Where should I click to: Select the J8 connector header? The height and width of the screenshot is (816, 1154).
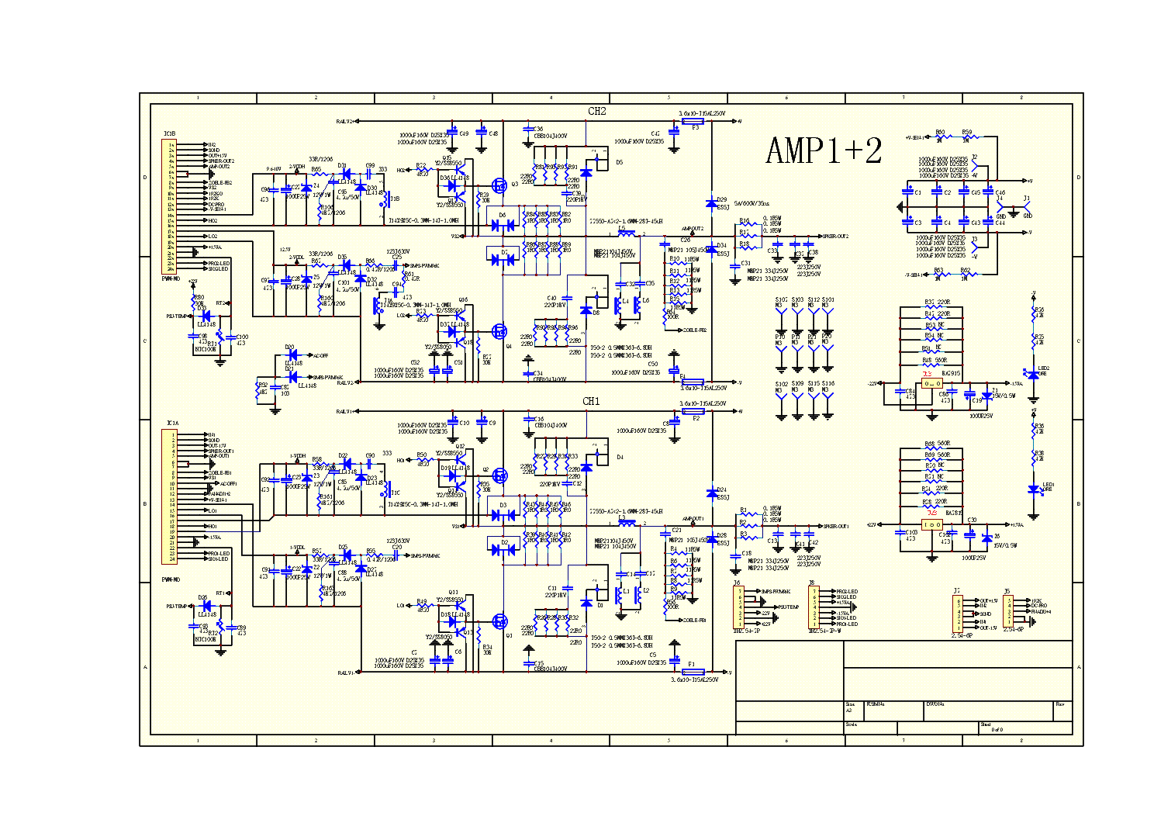[814, 607]
